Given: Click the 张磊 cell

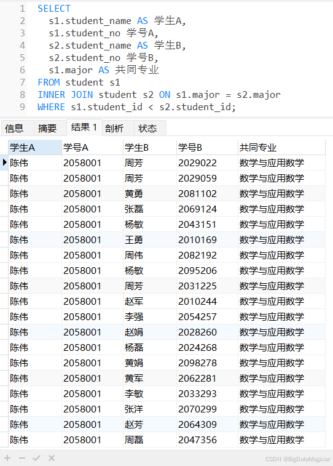Looking at the screenshot, I should (150, 209).
